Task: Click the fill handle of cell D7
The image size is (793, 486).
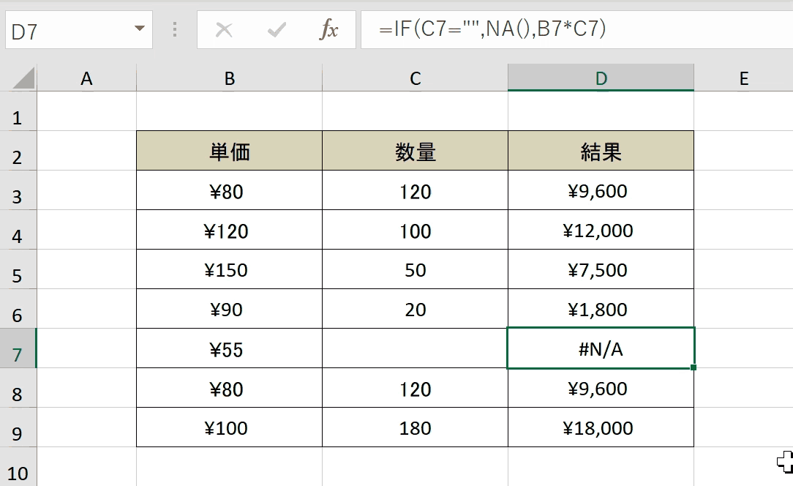Action: [694, 367]
